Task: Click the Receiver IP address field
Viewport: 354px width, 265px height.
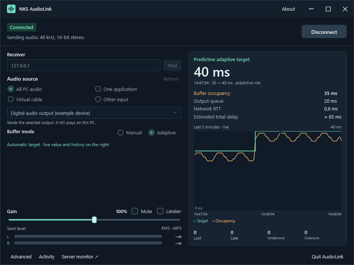Action: [84, 66]
